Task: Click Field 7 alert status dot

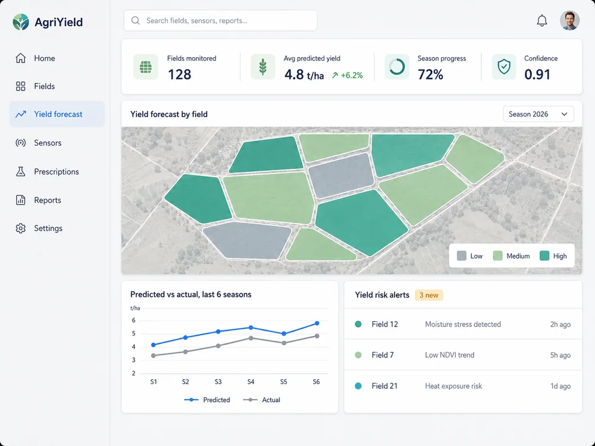Action: tap(358, 355)
